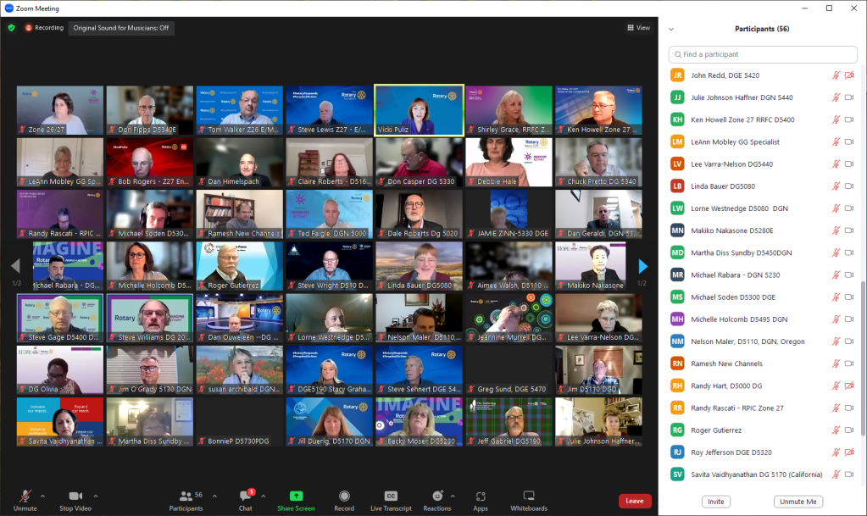Click the green encryption shield icon
This screenshot has width=867, height=516.
pyautogui.click(x=11, y=27)
